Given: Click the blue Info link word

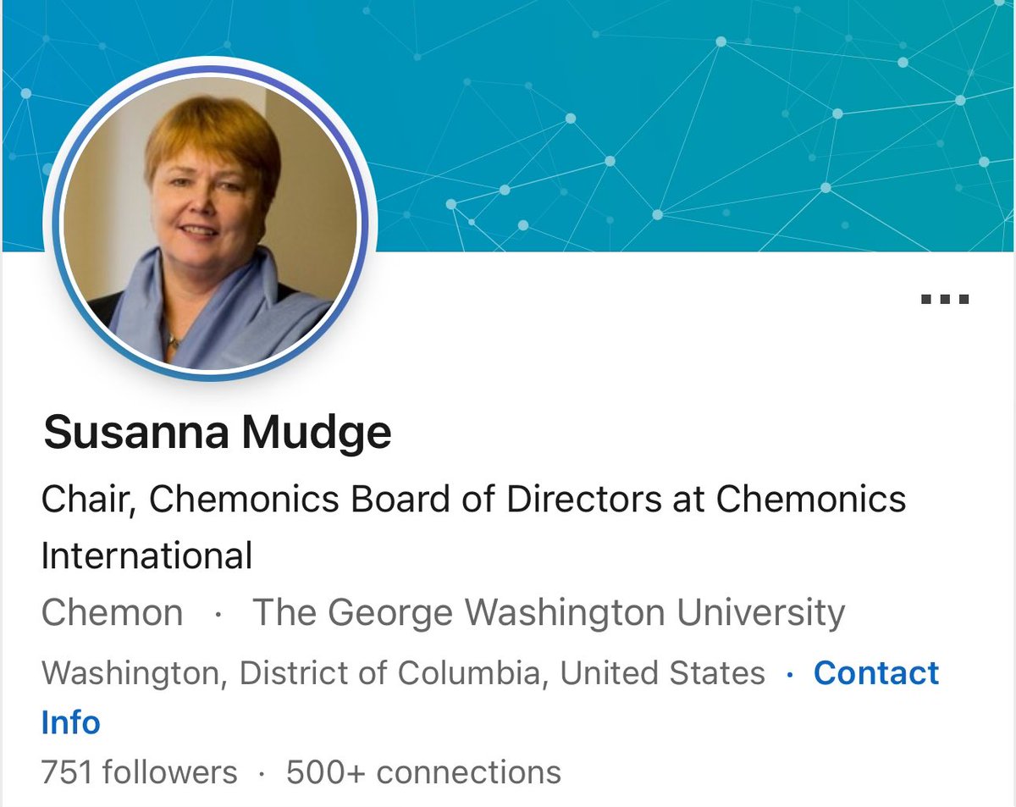Looking at the screenshot, I should [70, 722].
